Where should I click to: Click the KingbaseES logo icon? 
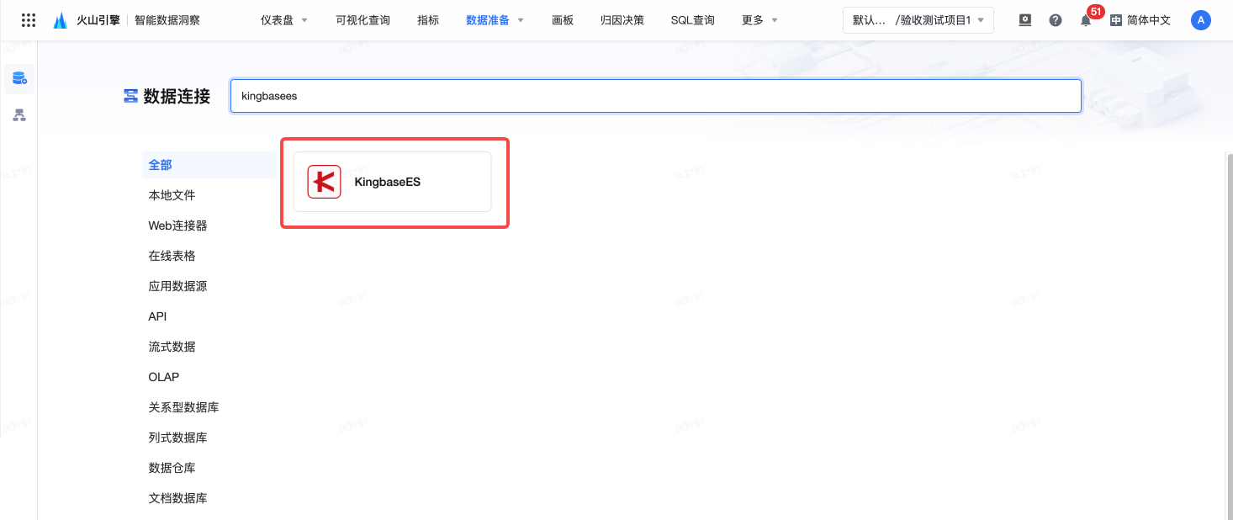pyautogui.click(x=324, y=182)
